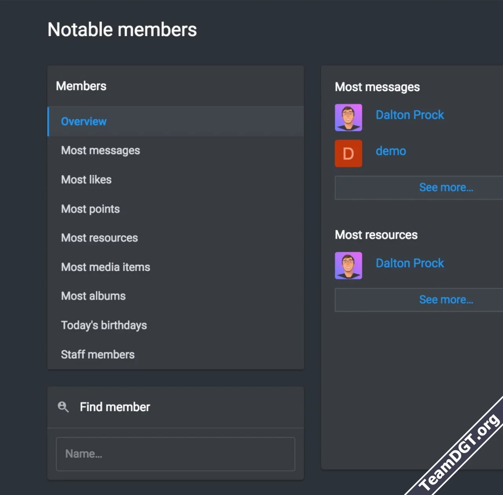Click the Find member search icon
Image resolution: width=503 pixels, height=495 pixels.
pyautogui.click(x=63, y=407)
